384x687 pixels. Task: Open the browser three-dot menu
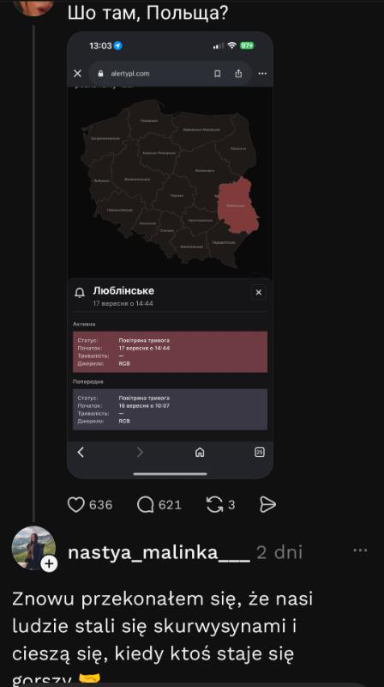pyautogui.click(x=262, y=74)
